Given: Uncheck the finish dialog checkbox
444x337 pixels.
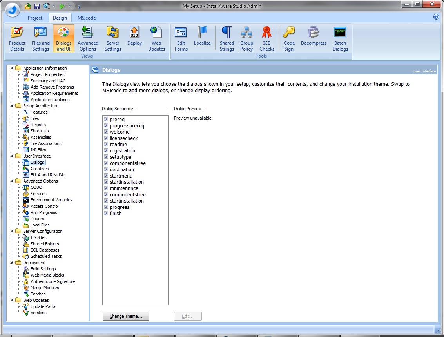Looking at the screenshot, I should click(106, 213).
